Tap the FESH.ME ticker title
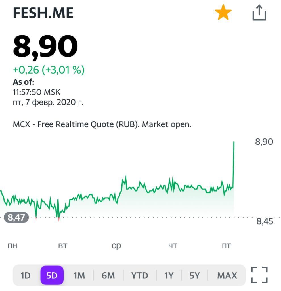The width and height of the screenshot is (281, 291). [43, 13]
